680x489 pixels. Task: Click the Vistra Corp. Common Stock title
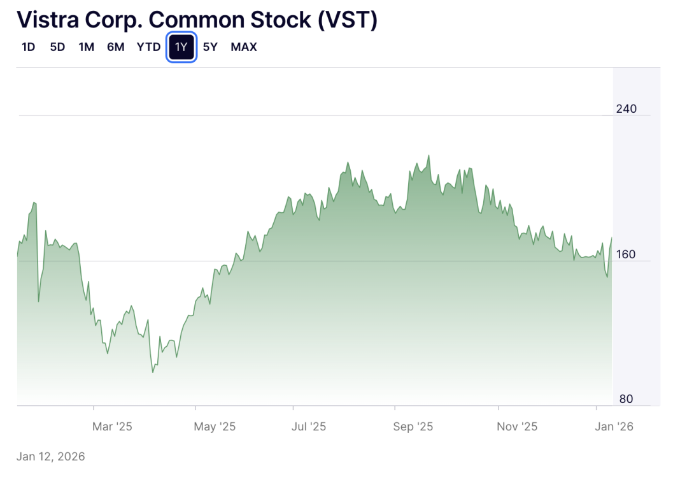tap(197, 20)
